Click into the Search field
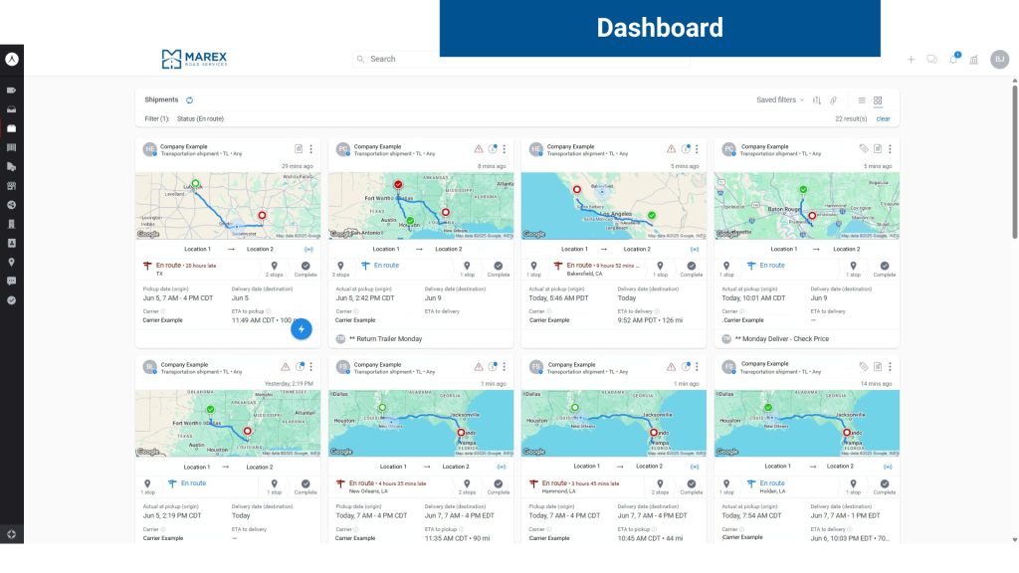The height and width of the screenshot is (573, 1019). point(517,60)
